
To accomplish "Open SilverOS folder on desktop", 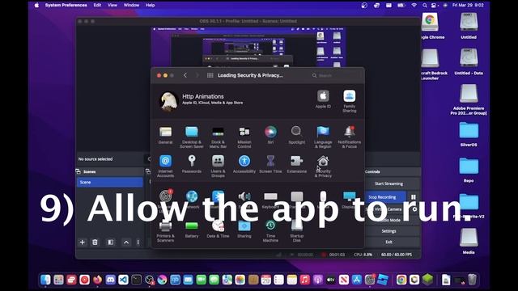I will click(x=469, y=134).
